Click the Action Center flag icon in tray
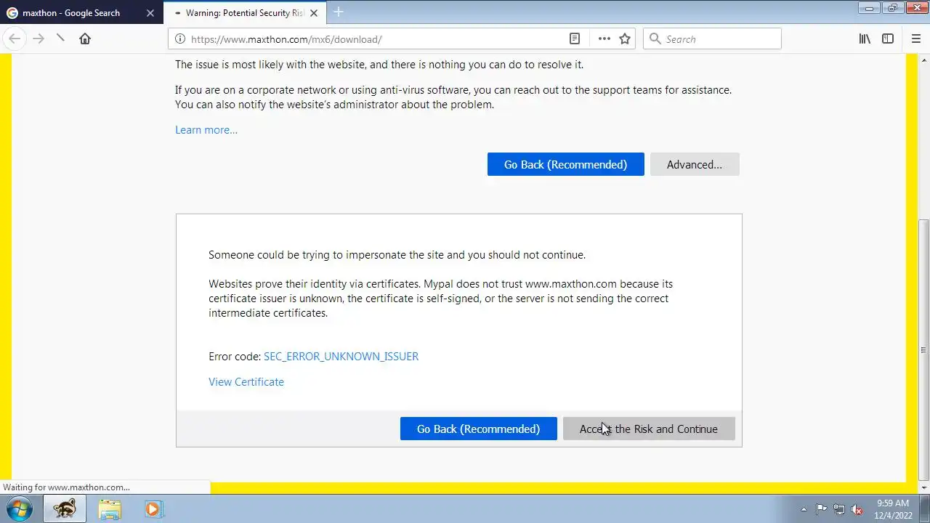 (x=821, y=509)
